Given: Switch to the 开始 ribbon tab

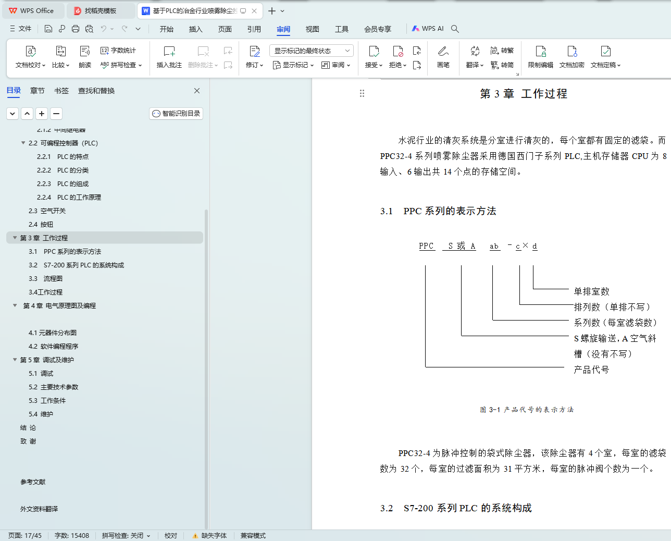Looking at the screenshot, I should point(167,29).
